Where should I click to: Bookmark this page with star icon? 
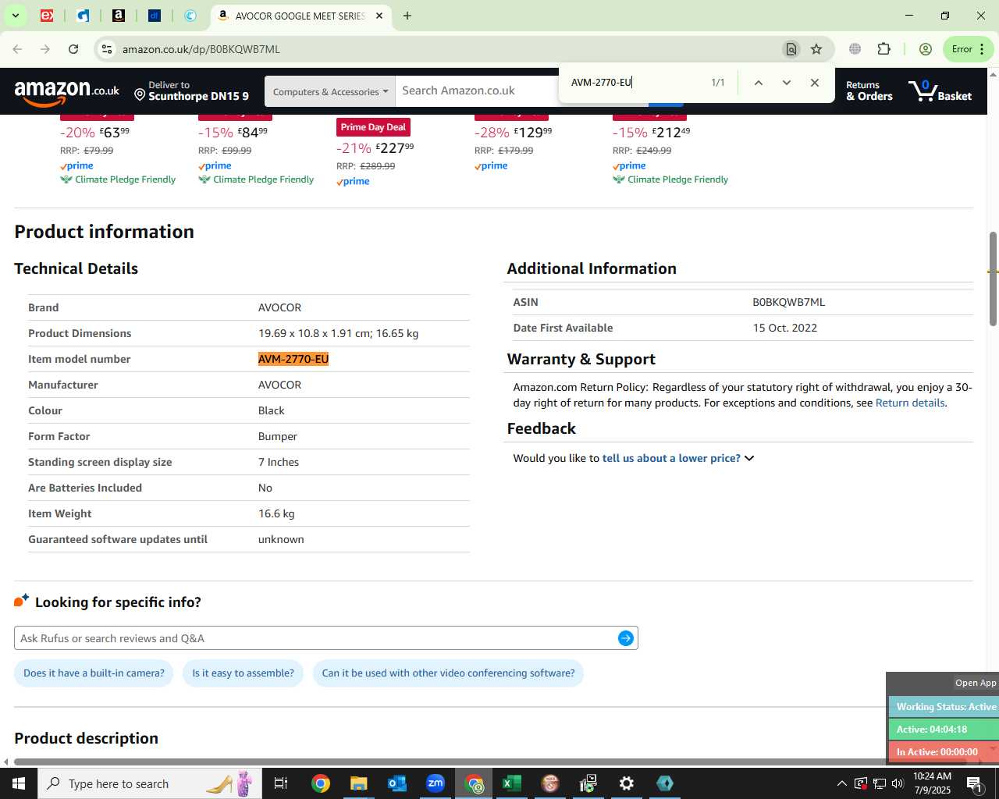click(816, 49)
